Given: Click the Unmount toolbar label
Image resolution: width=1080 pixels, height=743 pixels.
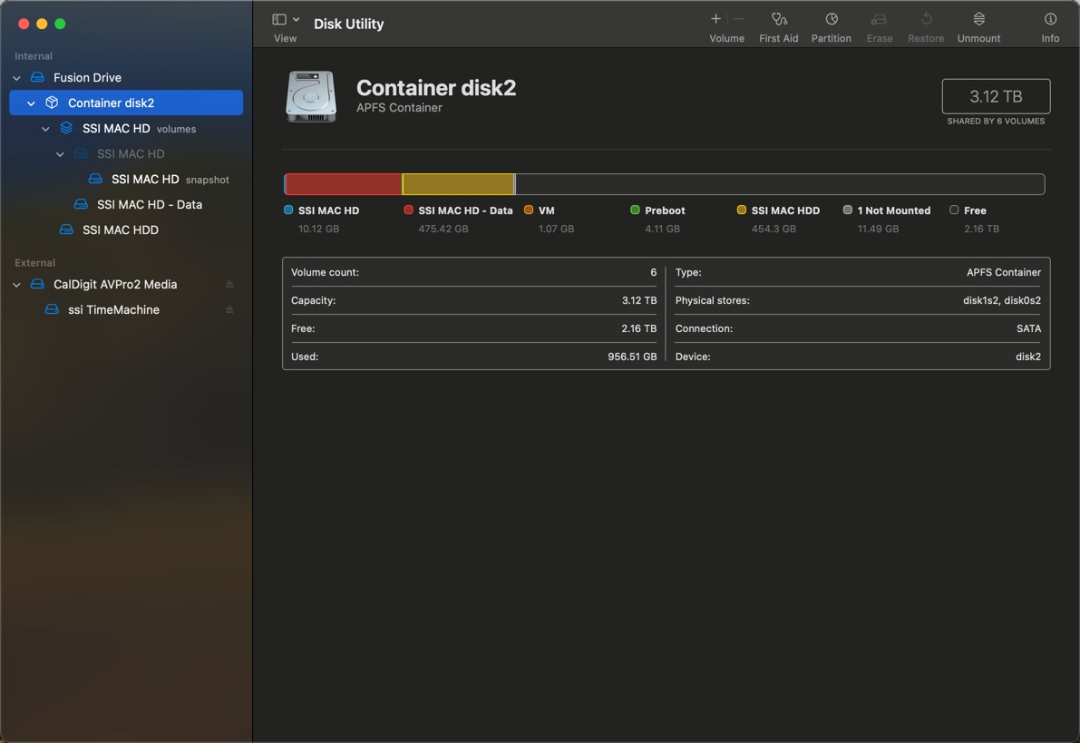Looking at the screenshot, I should point(978,39).
